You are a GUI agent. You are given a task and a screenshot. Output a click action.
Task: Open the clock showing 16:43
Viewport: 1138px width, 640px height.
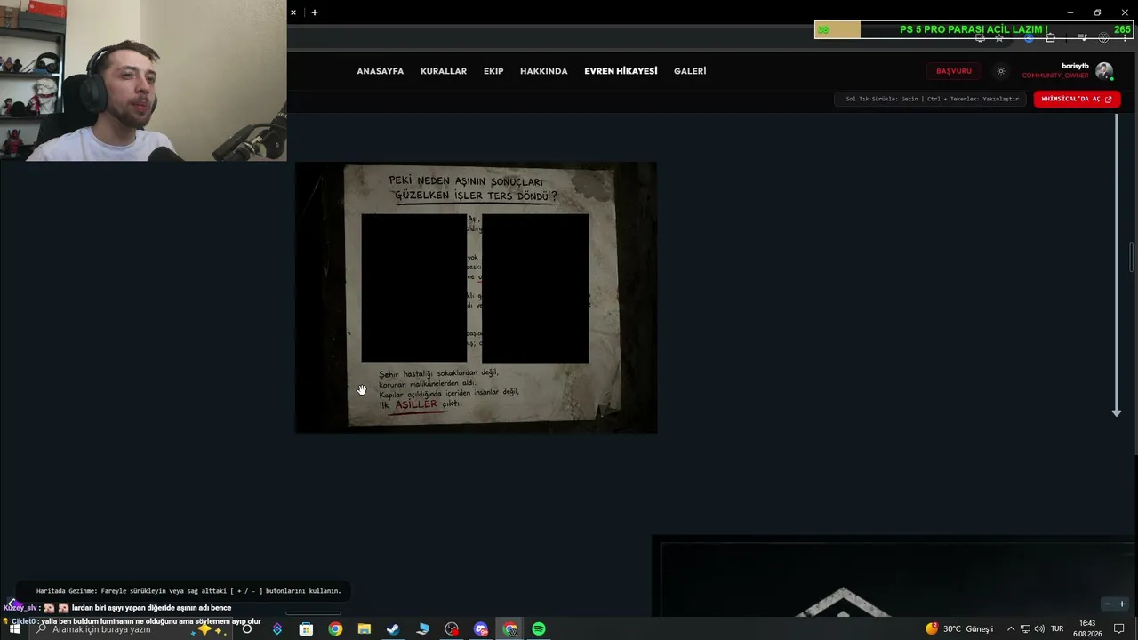click(1087, 629)
